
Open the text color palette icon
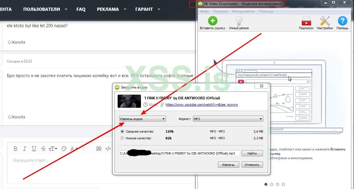tap(64, 149)
